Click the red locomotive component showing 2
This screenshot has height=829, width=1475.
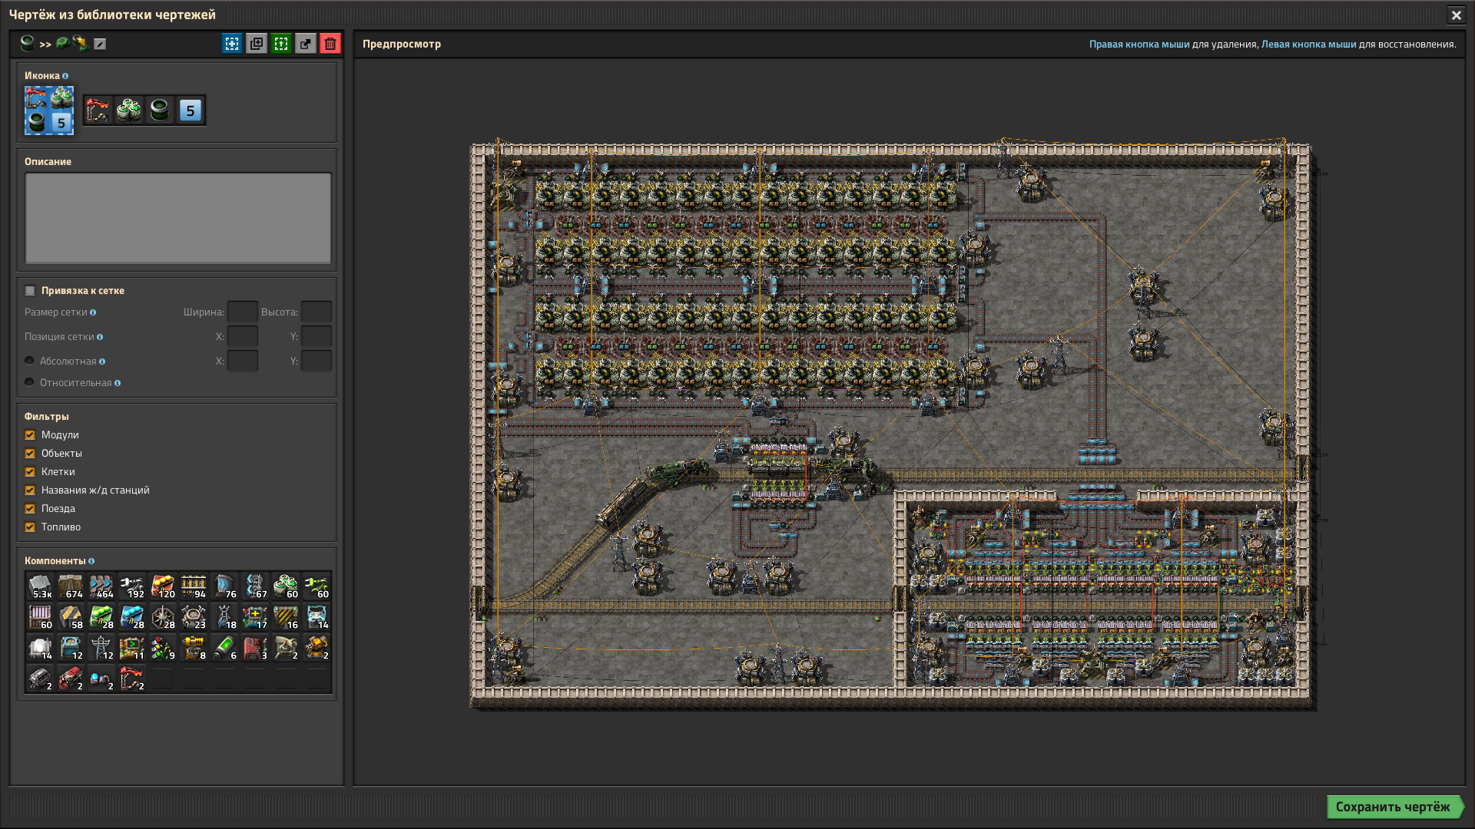pos(71,679)
